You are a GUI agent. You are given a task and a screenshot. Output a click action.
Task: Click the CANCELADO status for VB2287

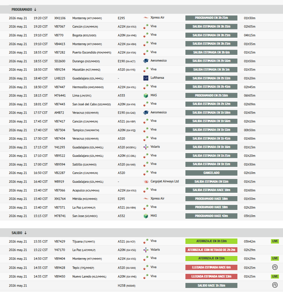click(x=211, y=173)
